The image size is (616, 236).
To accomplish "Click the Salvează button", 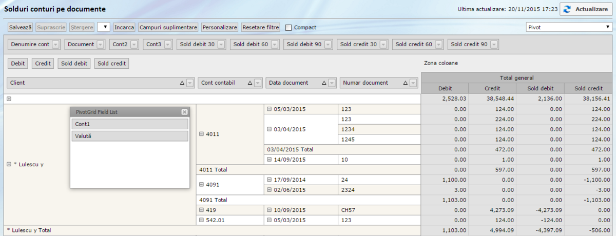I will pos(21,27).
